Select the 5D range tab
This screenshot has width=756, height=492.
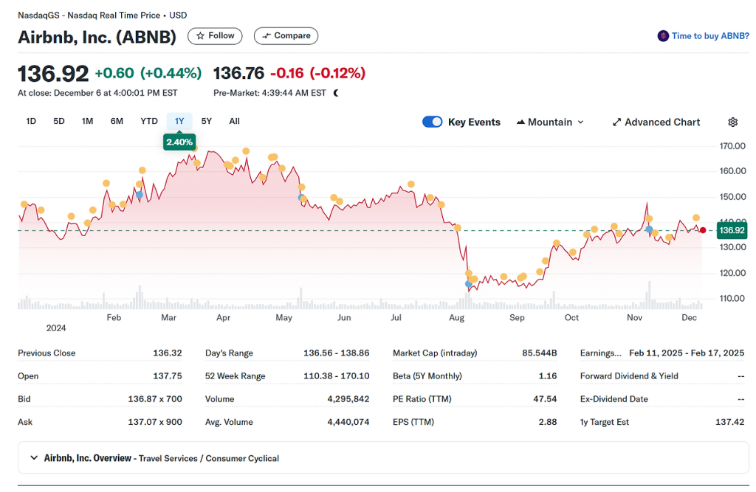(59, 122)
